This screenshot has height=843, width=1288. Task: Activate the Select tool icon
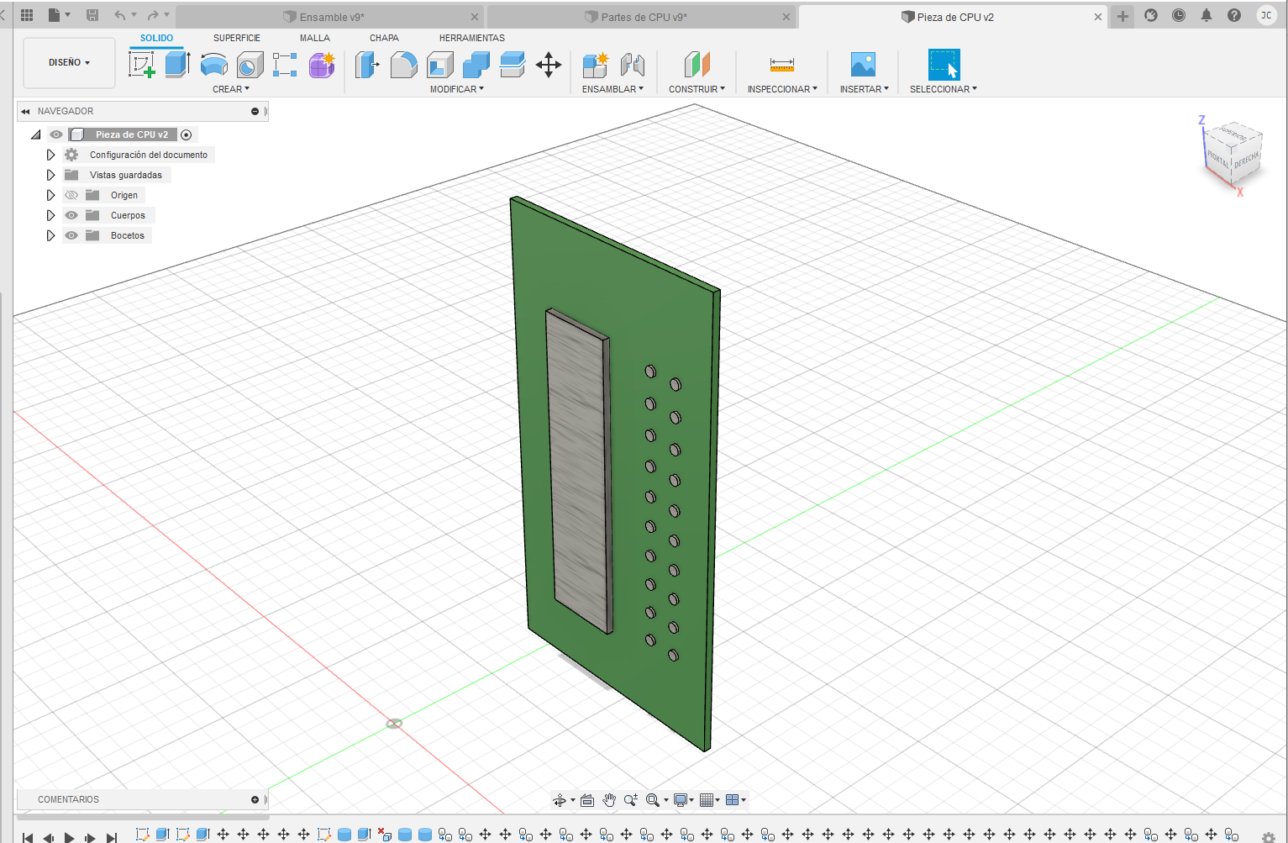(x=944, y=65)
